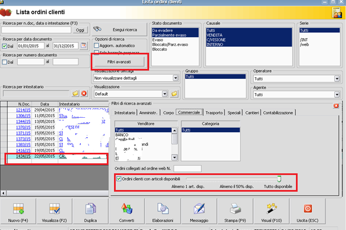
Task: Click the Filtri avanzati button
Action: pyautogui.click(x=119, y=62)
